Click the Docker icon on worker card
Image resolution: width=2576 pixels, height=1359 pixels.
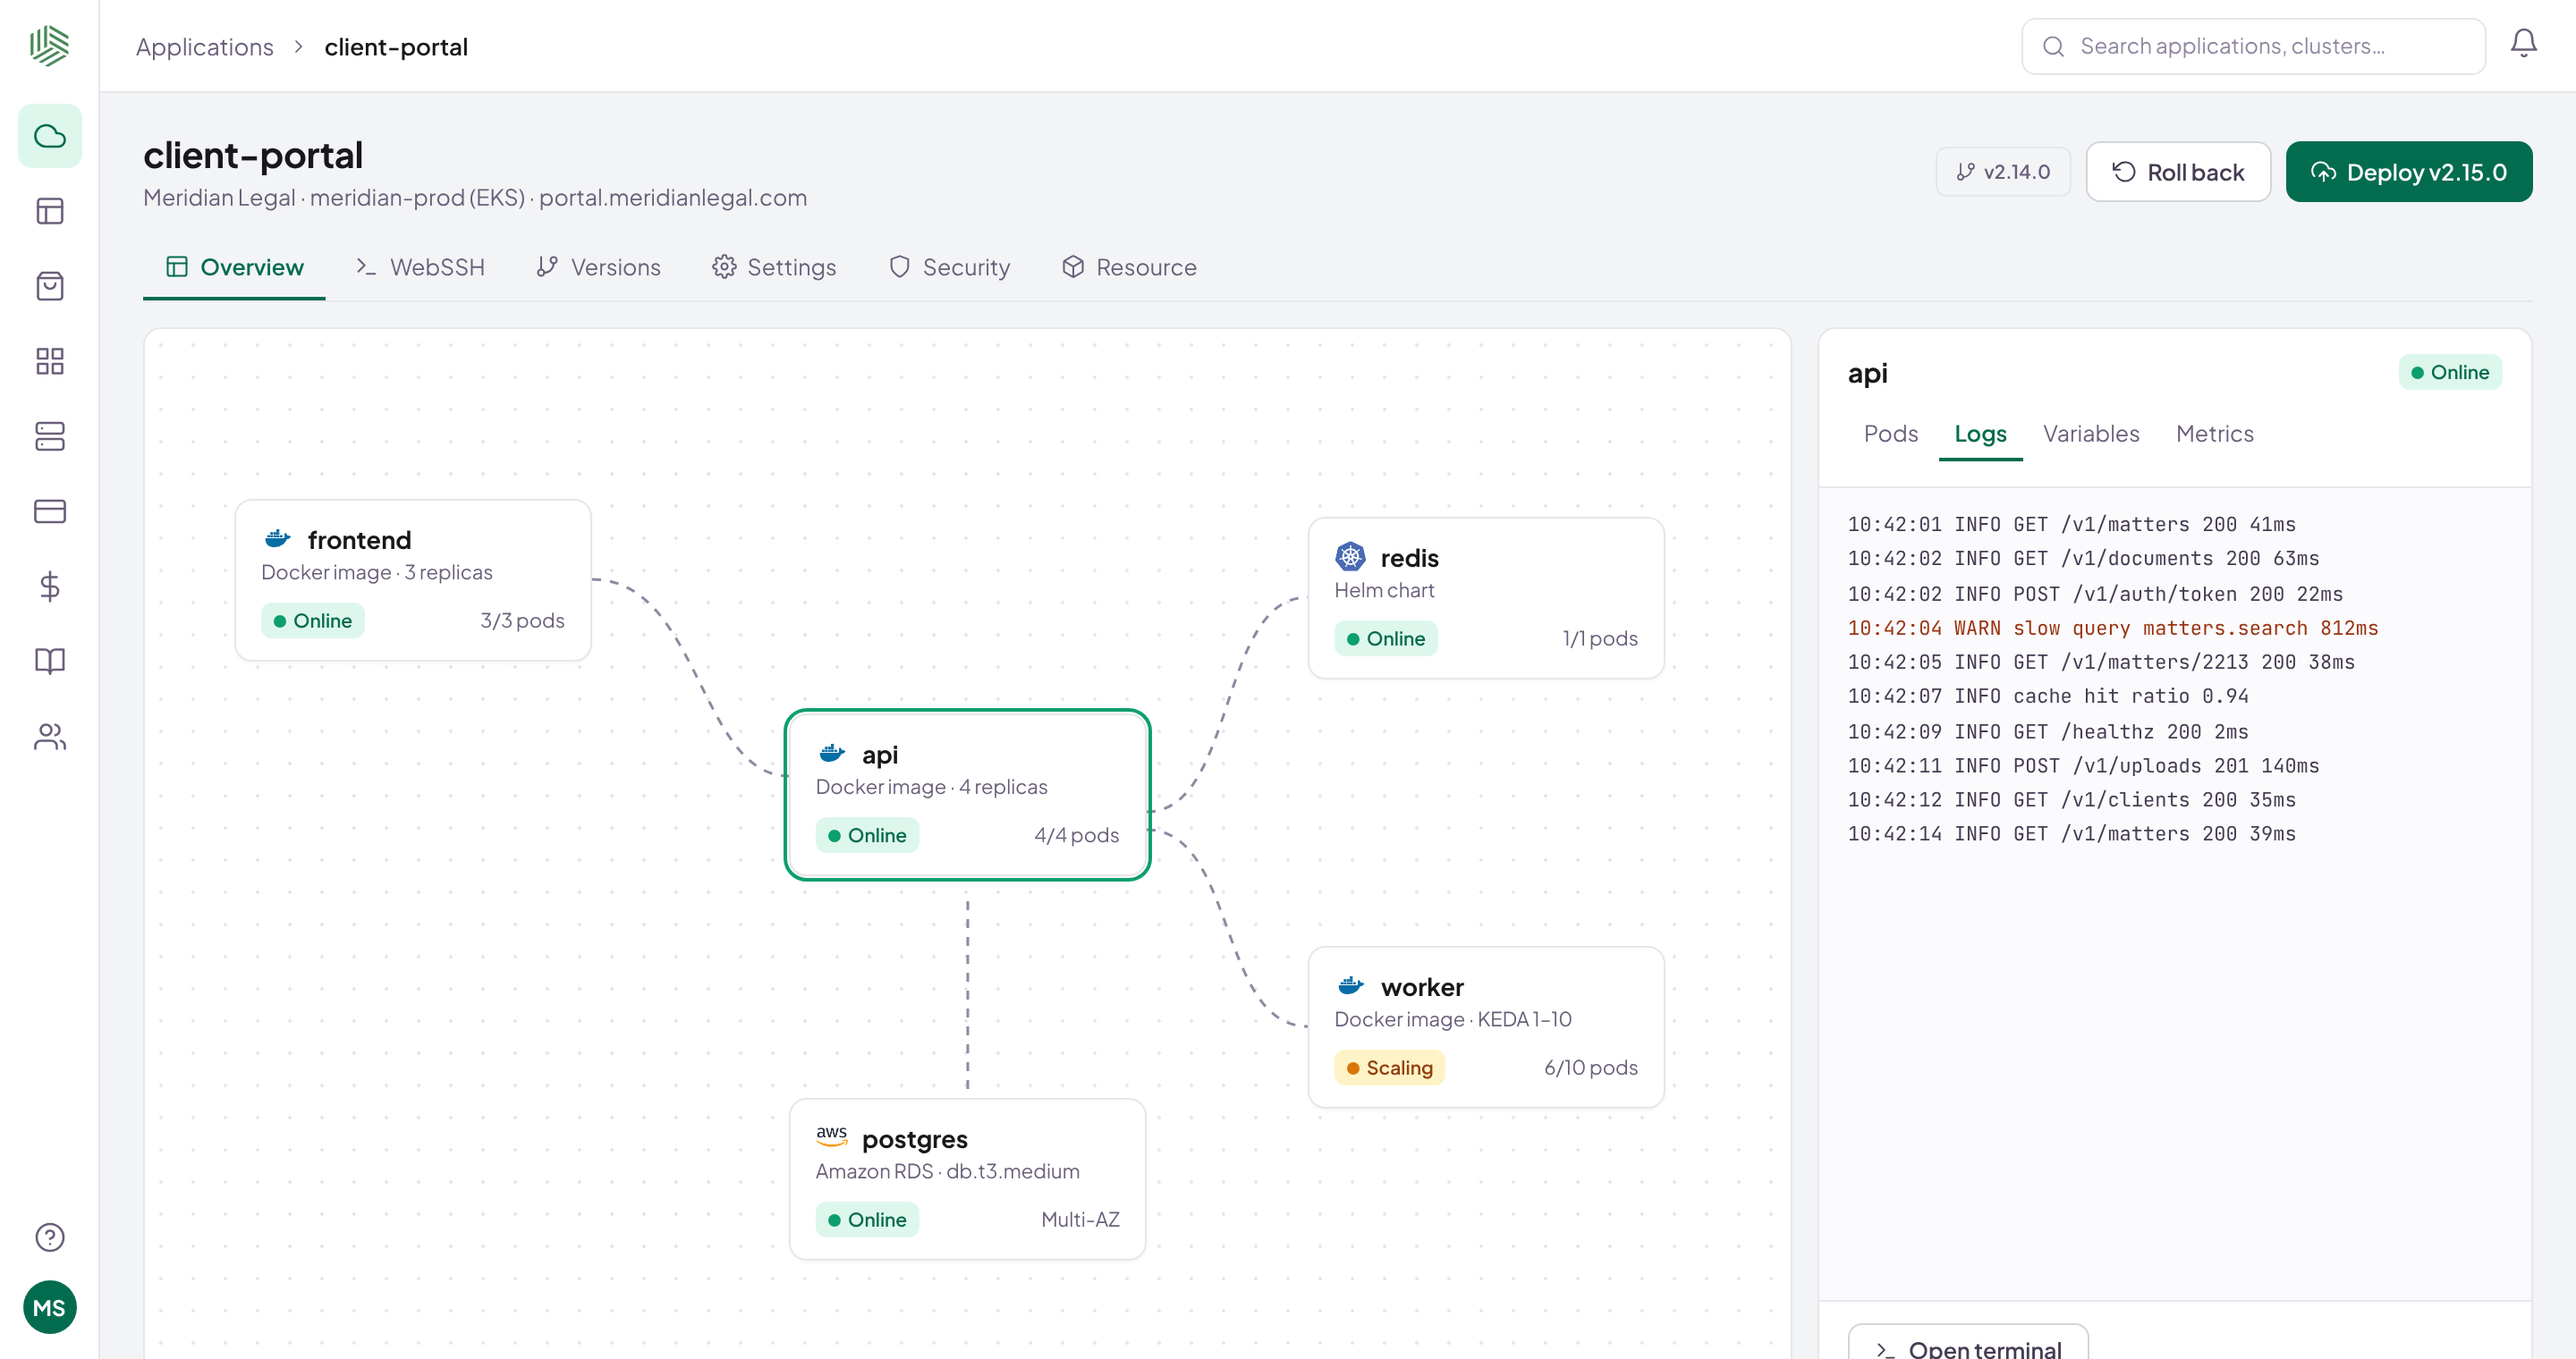pyautogui.click(x=1350, y=985)
